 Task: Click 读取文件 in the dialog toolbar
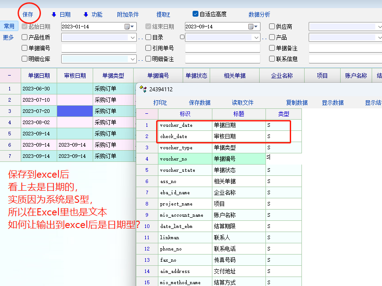(x=243, y=103)
